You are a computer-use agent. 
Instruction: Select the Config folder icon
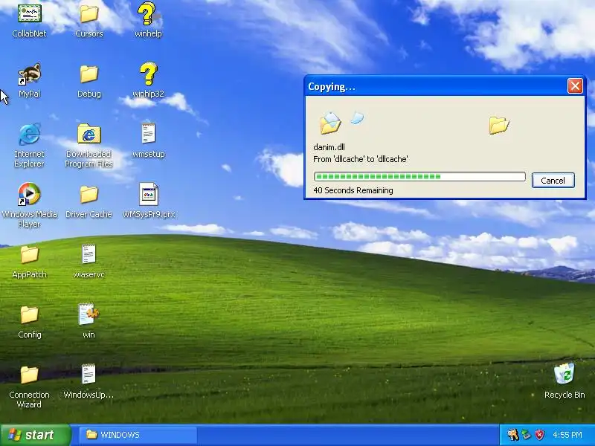[x=29, y=314]
